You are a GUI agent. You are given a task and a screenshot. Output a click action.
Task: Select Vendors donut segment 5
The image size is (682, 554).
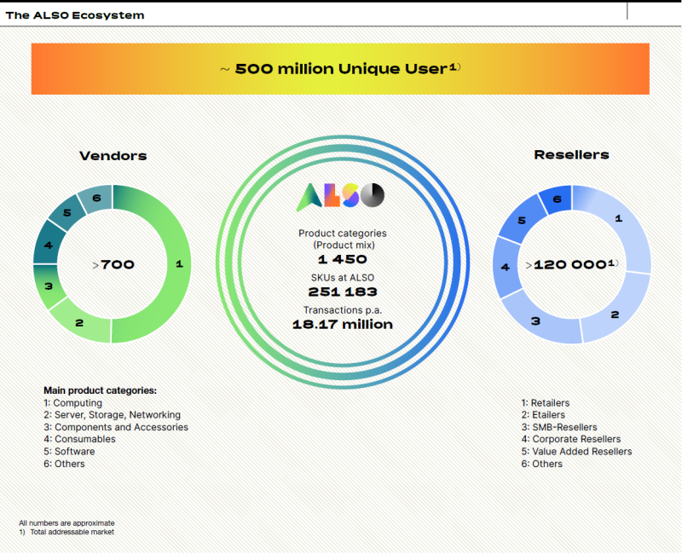(x=67, y=212)
